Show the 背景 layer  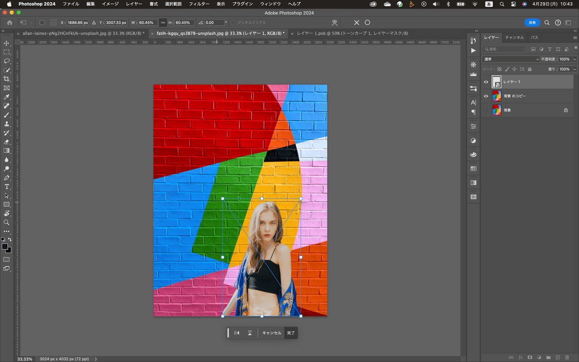[486, 111]
